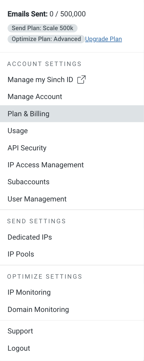The width and height of the screenshot is (144, 361).
Task: Click the Support link
Action: [72, 331]
